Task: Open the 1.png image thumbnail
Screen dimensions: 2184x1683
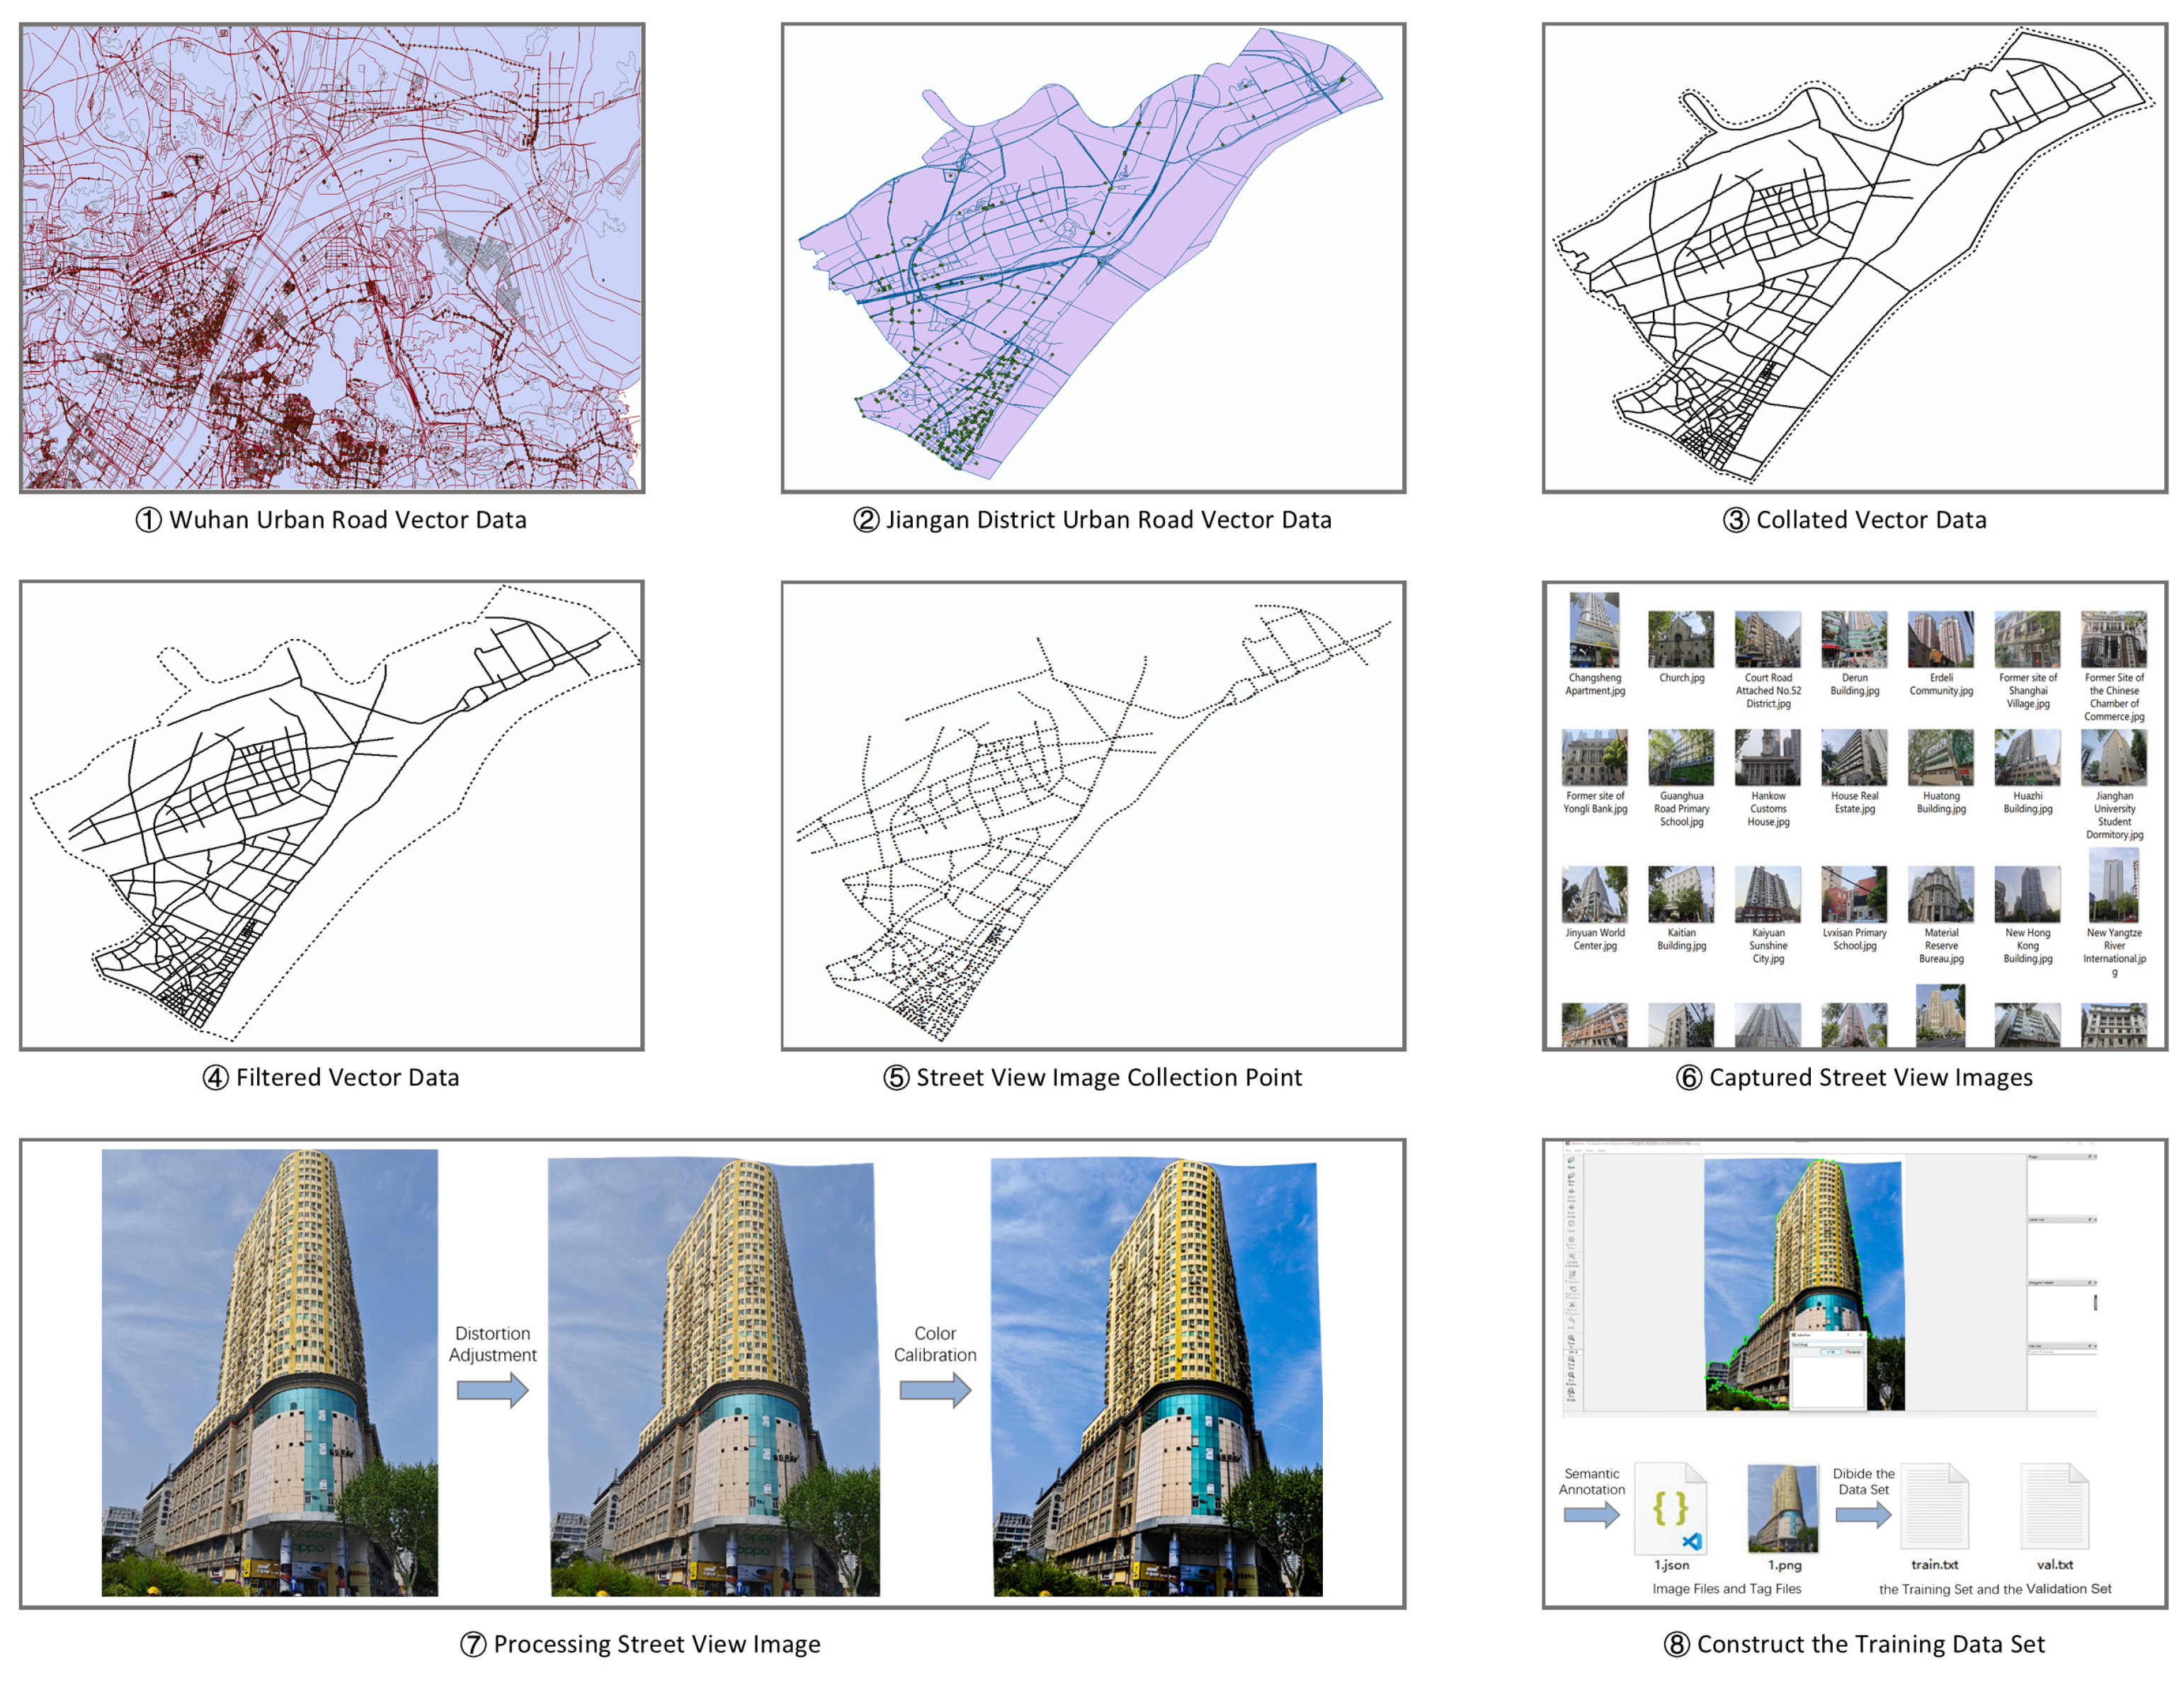Action: pyautogui.click(x=1782, y=1508)
